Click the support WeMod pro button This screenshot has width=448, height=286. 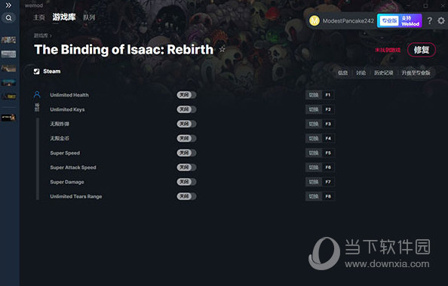pyautogui.click(x=400, y=21)
